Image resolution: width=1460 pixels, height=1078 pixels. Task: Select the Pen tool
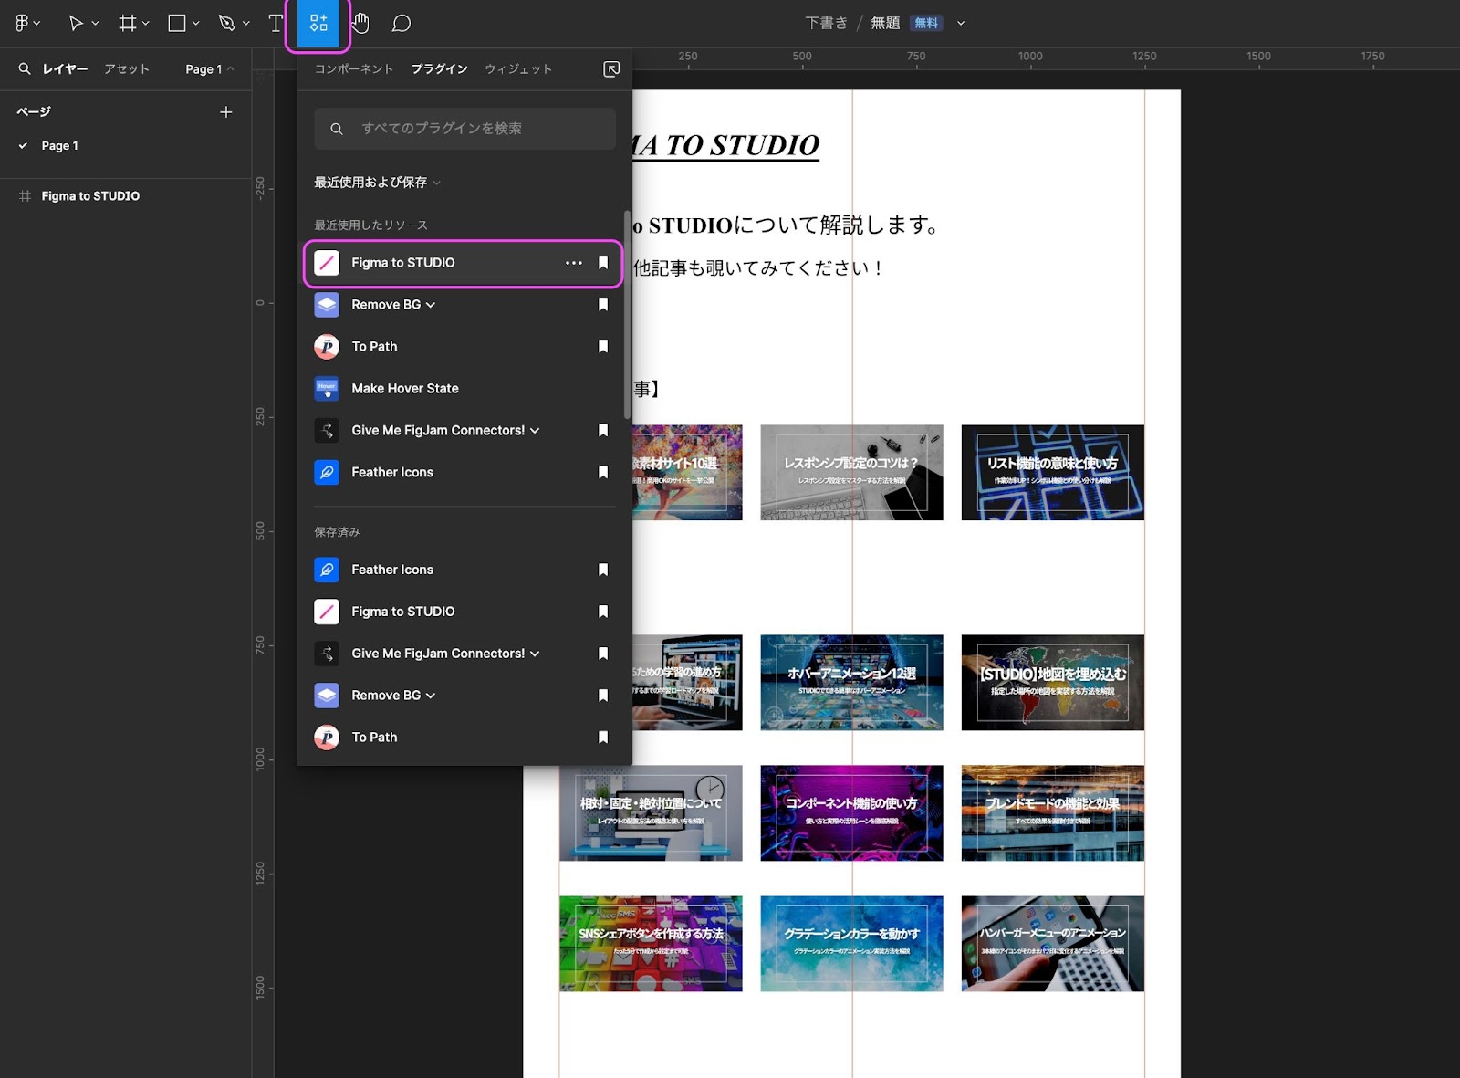click(x=227, y=23)
